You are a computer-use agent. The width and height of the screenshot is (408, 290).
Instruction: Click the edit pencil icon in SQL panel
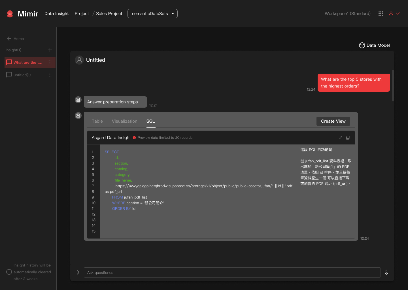pos(341,137)
